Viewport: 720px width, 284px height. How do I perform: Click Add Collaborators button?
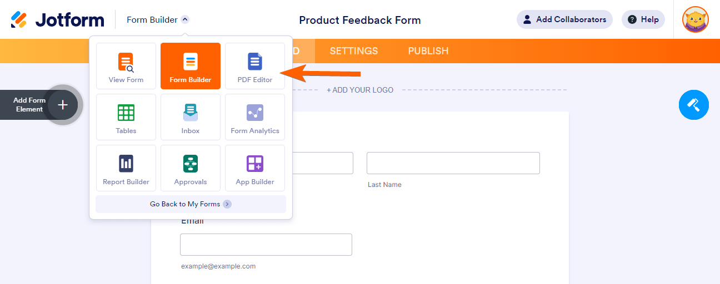[564, 19]
